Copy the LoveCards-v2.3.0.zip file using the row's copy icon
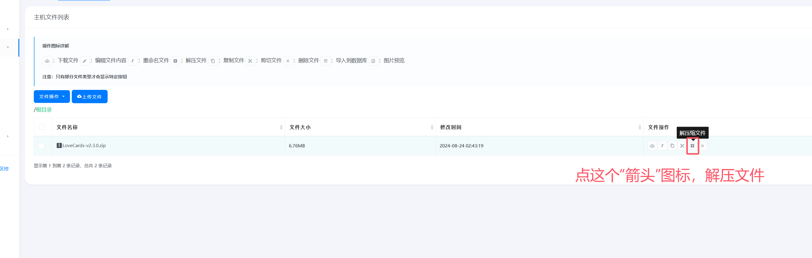This screenshot has height=258, width=812. (x=672, y=146)
